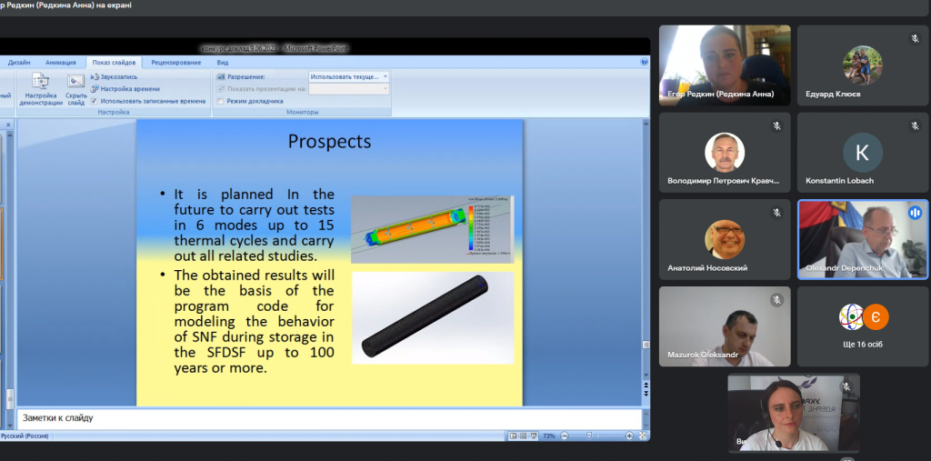Click the slide notes field (Заметки к слайду)
The image size is (931, 461).
pyautogui.click(x=327, y=418)
